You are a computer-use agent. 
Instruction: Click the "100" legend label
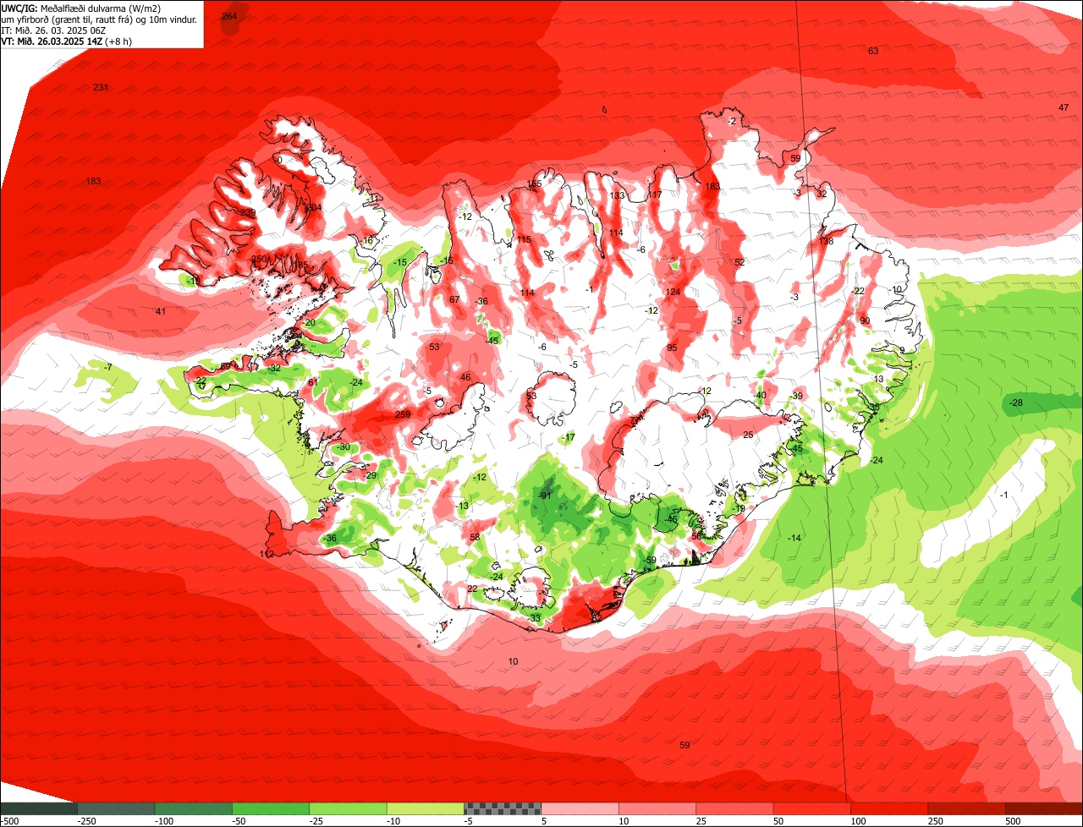(859, 821)
